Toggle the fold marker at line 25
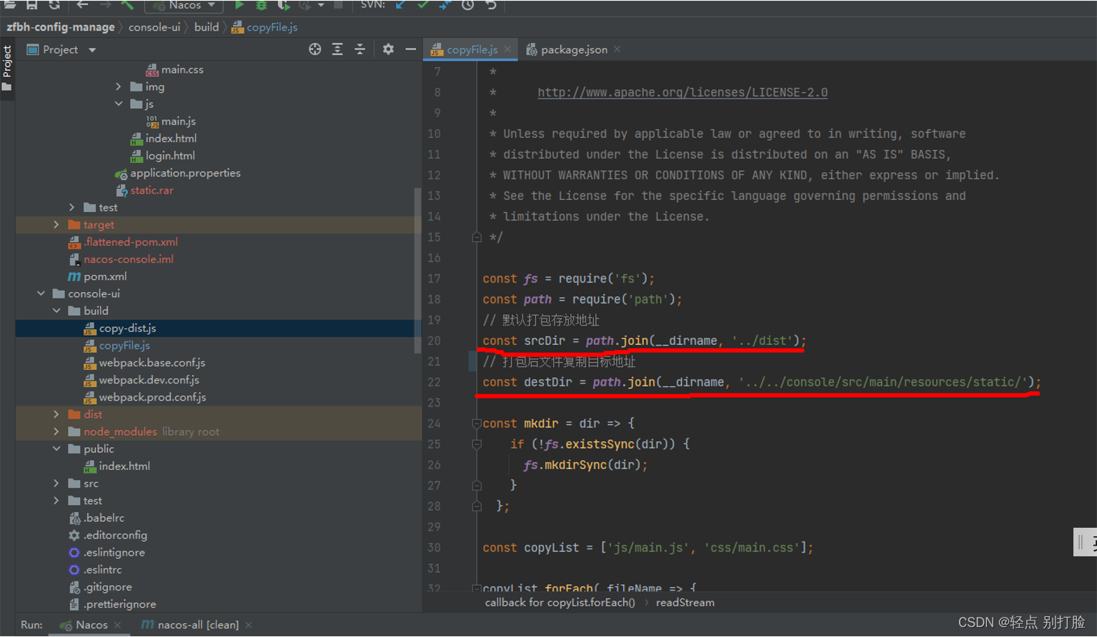 [x=477, y=444]
